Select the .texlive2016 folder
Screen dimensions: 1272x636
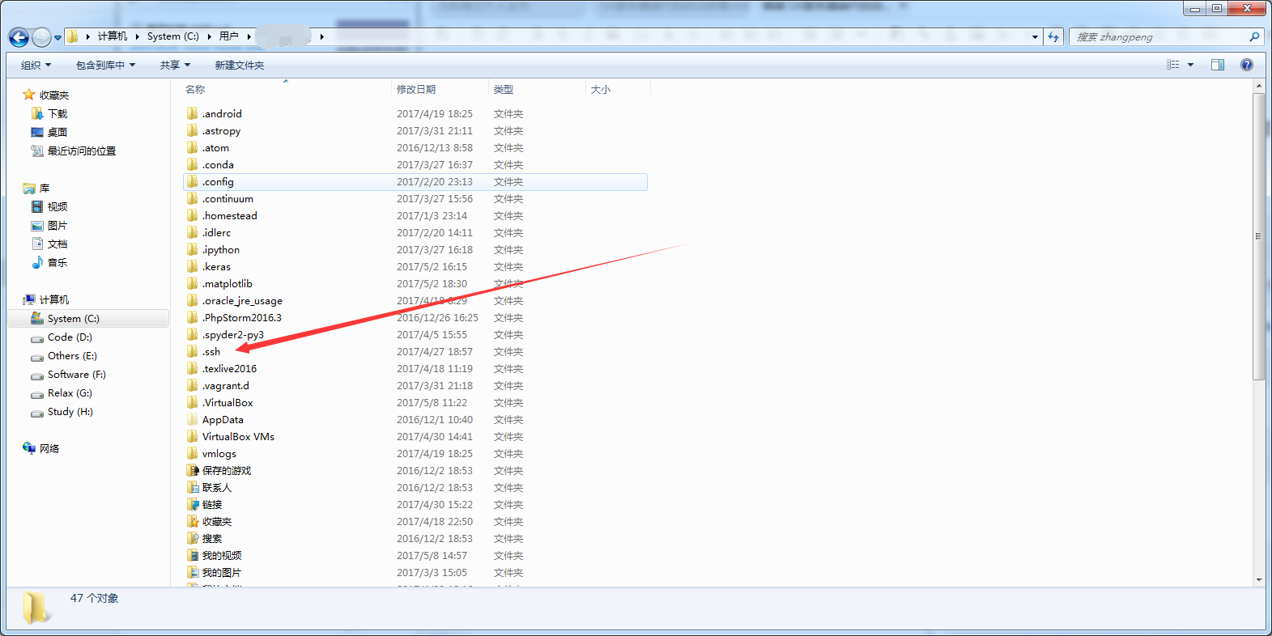coord(229,369)
